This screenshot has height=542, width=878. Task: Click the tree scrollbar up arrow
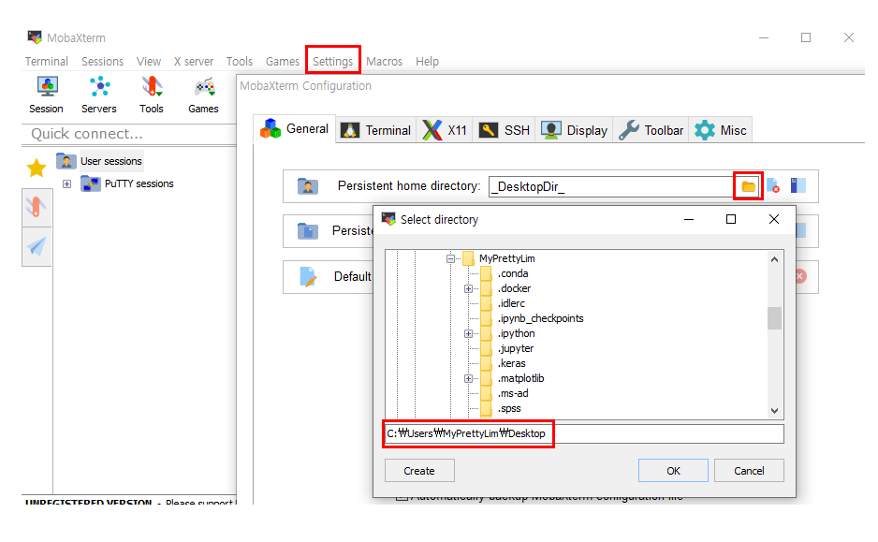tap(774, 259)
